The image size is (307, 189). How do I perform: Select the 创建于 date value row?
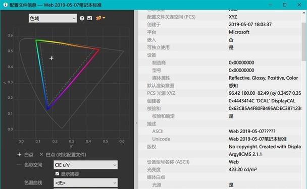coord(220,24)
